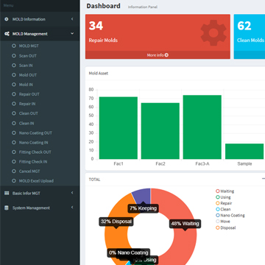The height and width of the screenshot is (265, 265).
Task: Click the circle icon beside Nano Coating IN
Action: tap(14, 142)
